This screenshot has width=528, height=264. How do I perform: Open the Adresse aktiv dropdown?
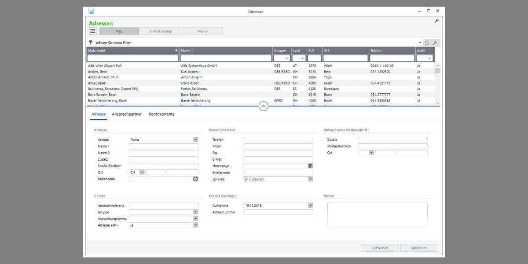click(x=195, y=225)
